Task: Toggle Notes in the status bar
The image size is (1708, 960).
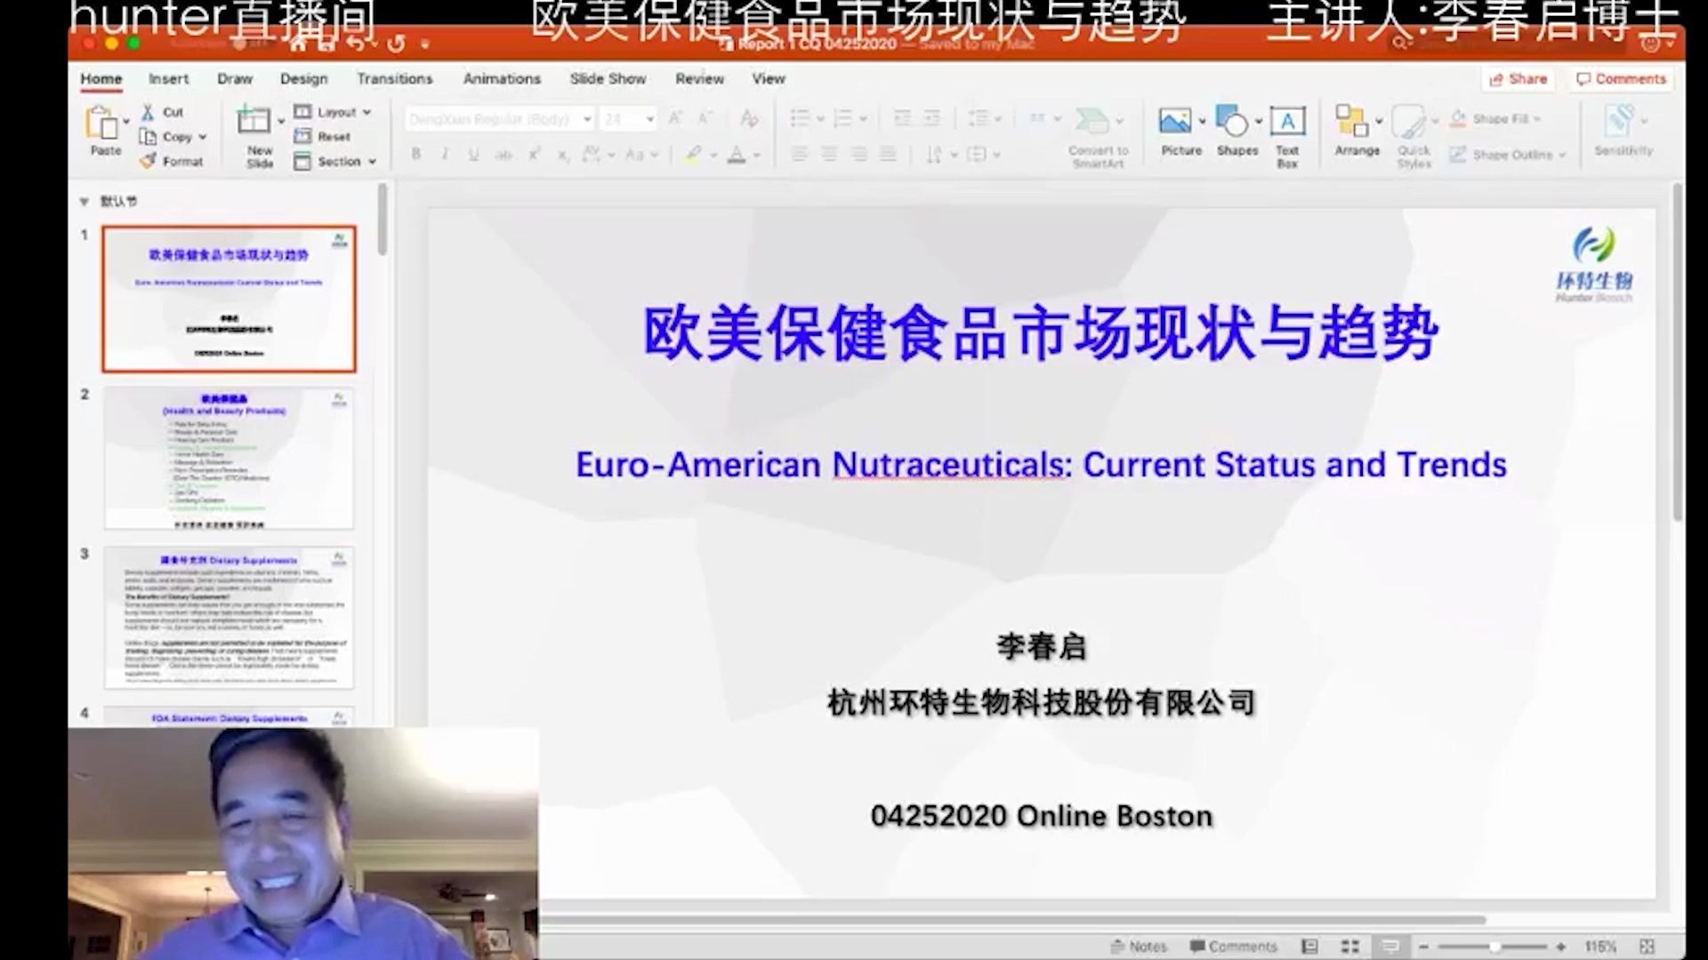Action: tap(1139, 947)
